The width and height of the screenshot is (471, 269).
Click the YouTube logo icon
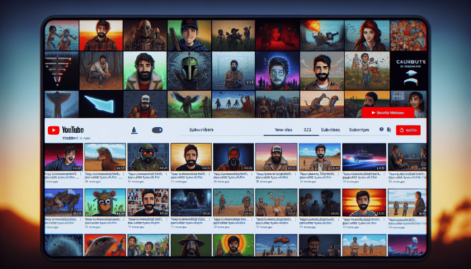(52, 130)
